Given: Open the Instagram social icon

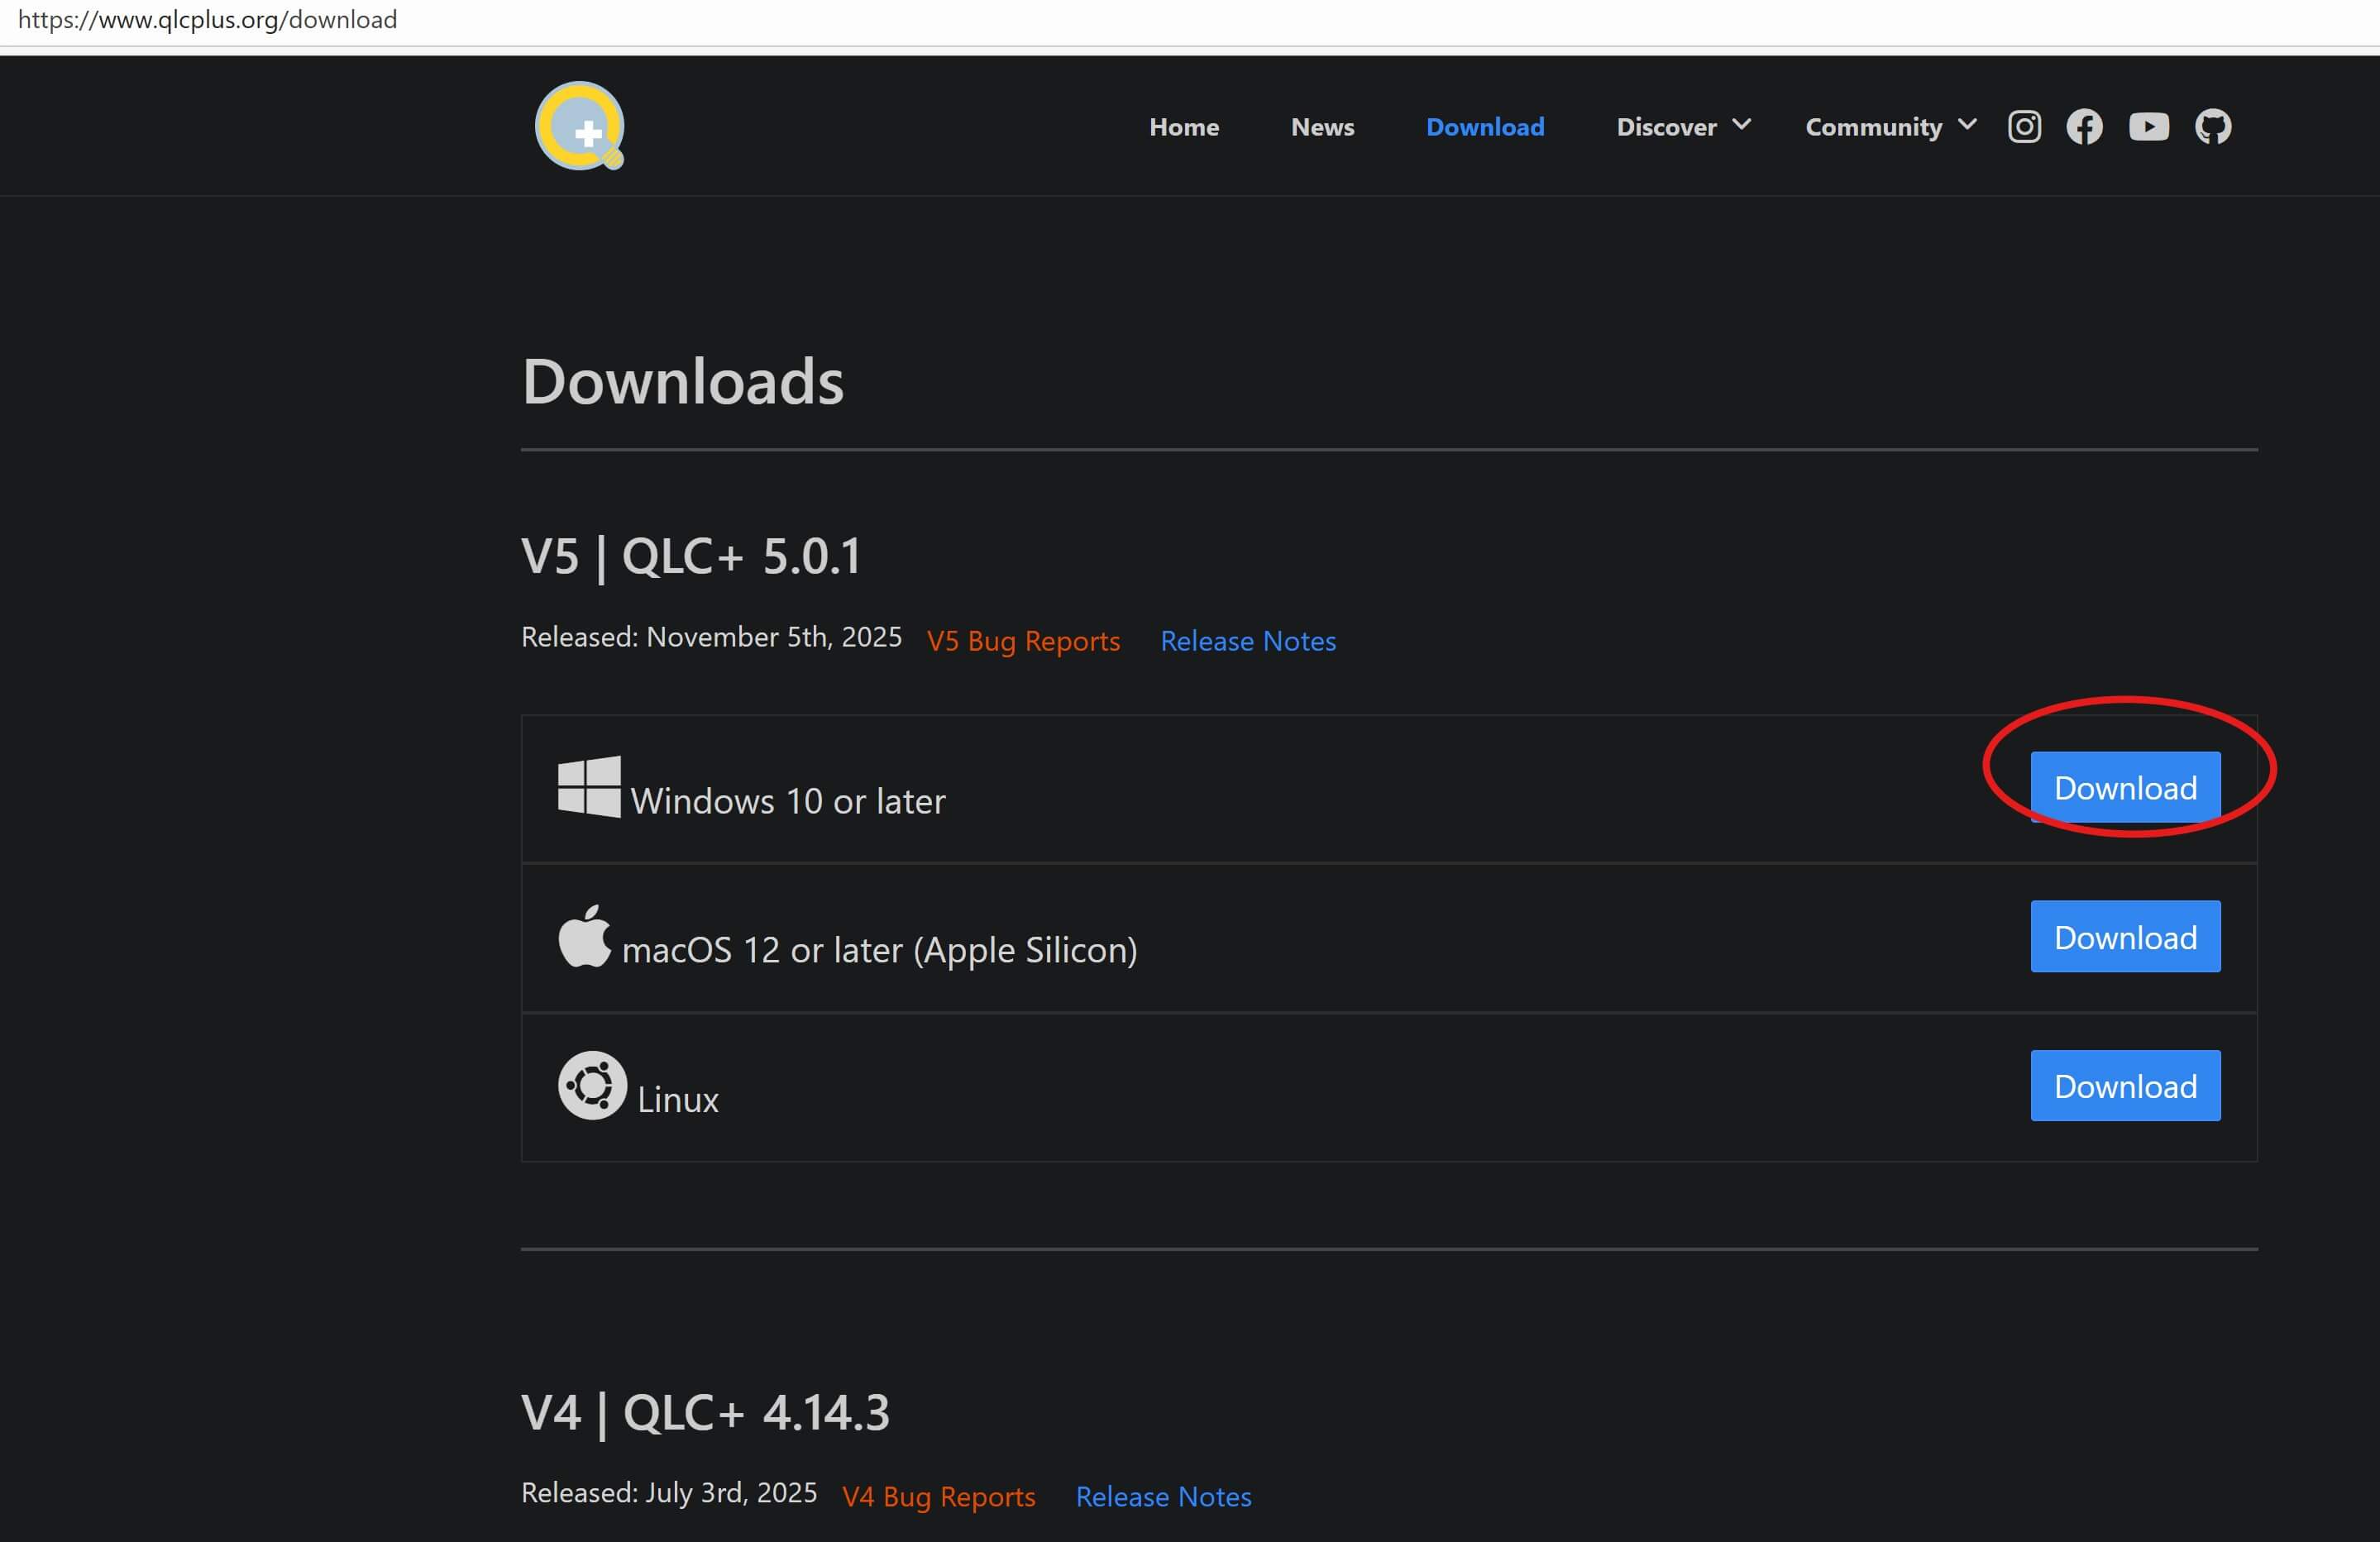Looking at the screenshot, I should (x=2024, y=127).
